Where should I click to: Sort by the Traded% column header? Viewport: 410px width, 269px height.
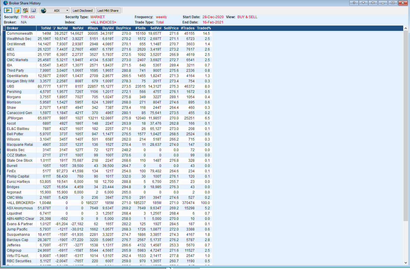click(x=204, y=28)
